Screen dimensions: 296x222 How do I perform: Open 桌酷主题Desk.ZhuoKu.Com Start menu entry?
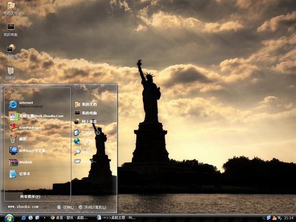point(36,116)
